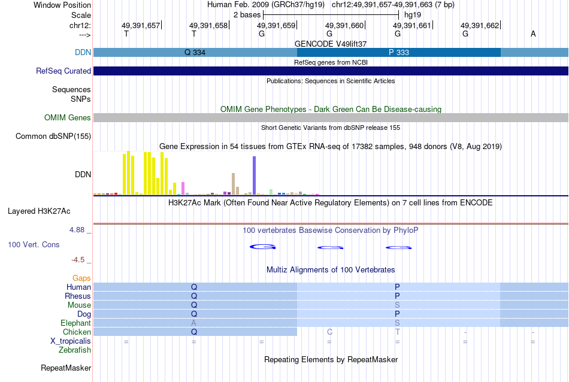The height and width of the screenshot is (382, 569).
Task: Open the blue DDN GENCODE gene label
Action: [x=83, y=52]
